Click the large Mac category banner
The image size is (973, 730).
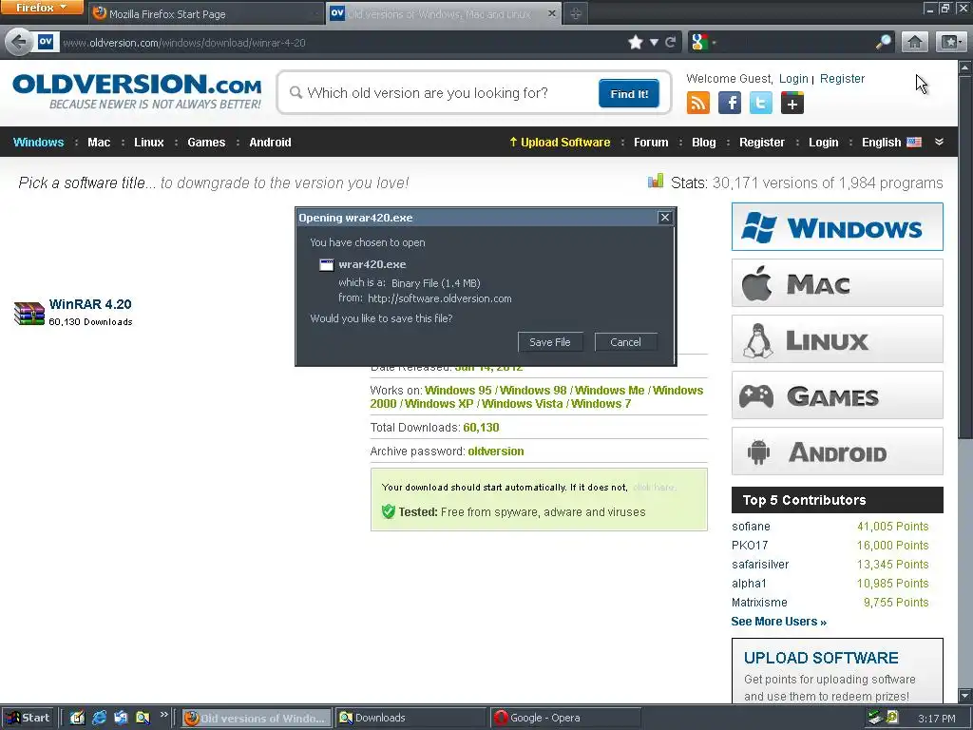point(837,283)
